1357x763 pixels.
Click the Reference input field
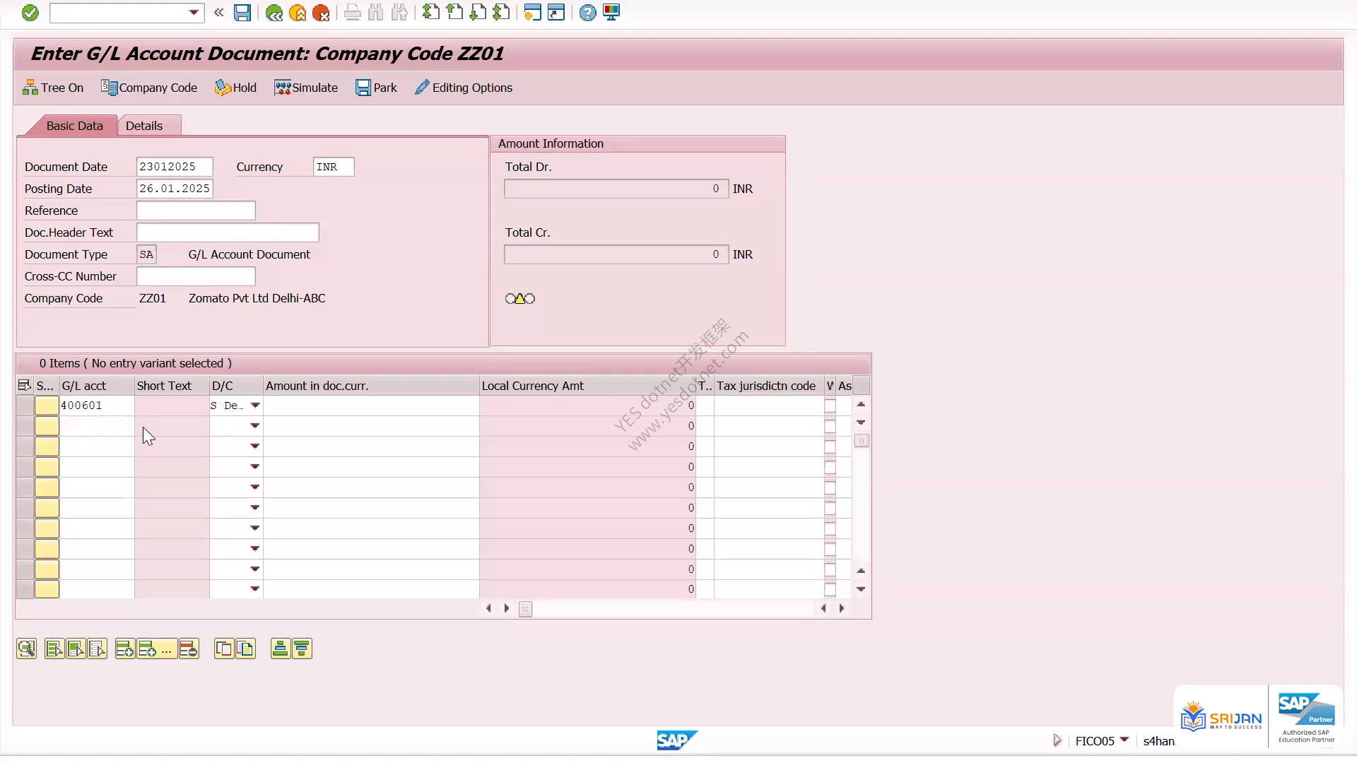tap(196, 211)
